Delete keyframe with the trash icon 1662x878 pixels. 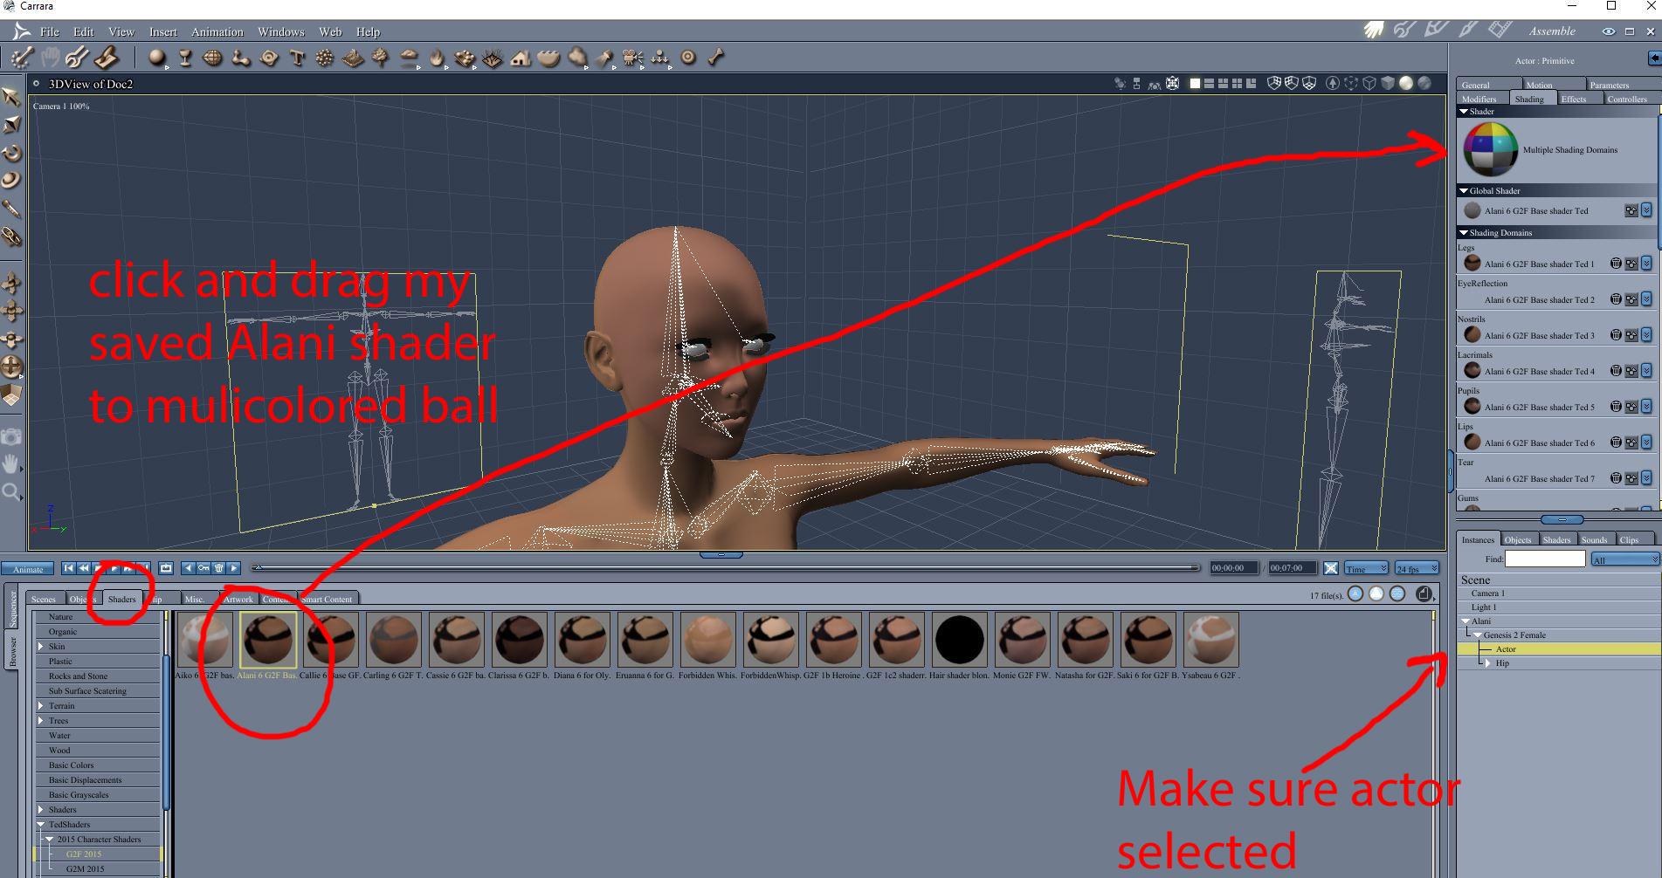[219, 568]
